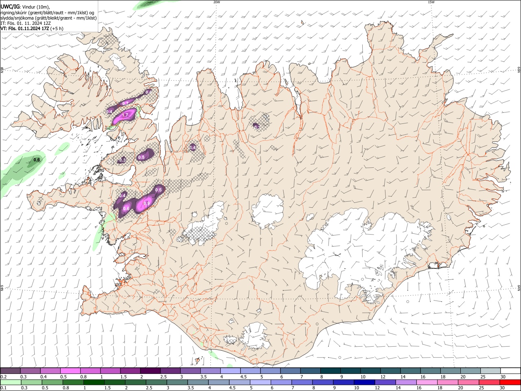This screenshot has height=391, width=521.
Task: Select the deep blue 10–12 swatch, bottom legend row
Action: click(x=364, y=382)
